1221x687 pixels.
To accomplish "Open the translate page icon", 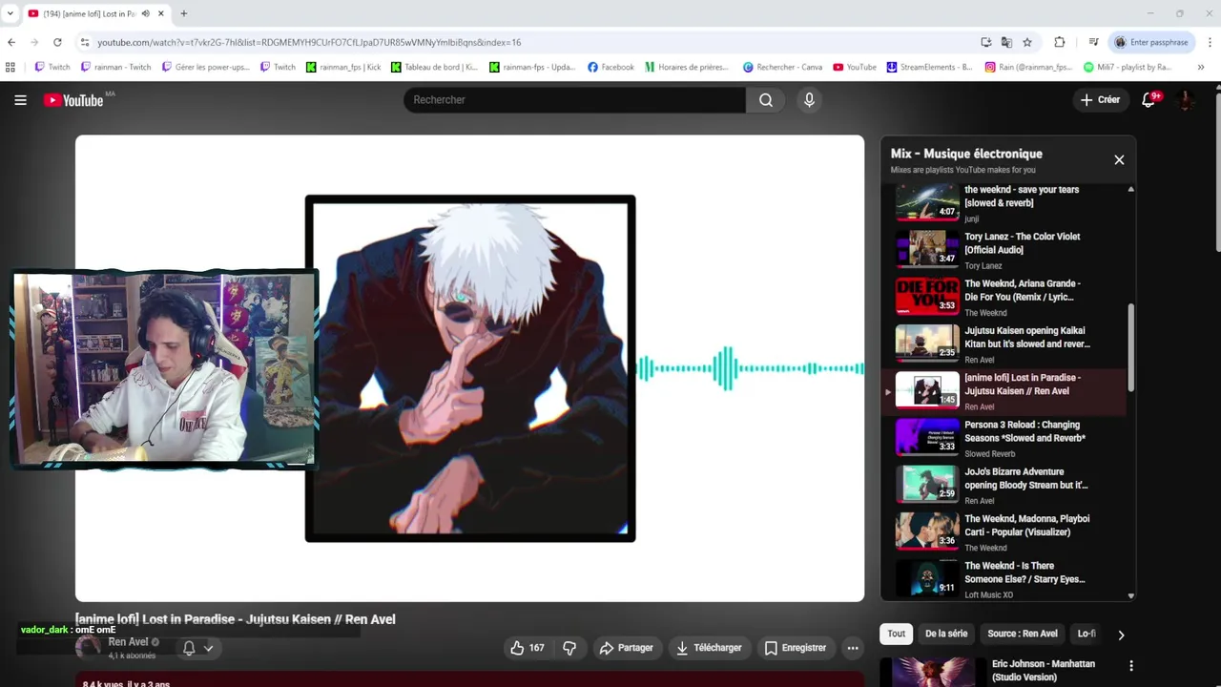I will coord(1006,42).
